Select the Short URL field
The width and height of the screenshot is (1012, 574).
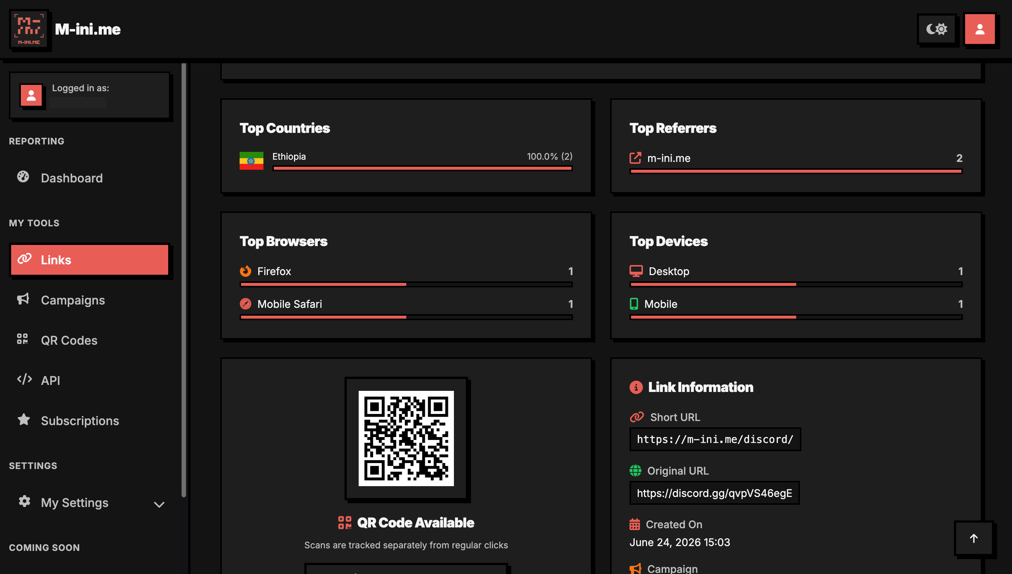(715, 439)
